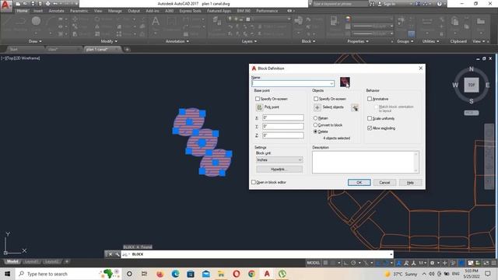
Task: Expand the Layers panel
Action: 249,41
